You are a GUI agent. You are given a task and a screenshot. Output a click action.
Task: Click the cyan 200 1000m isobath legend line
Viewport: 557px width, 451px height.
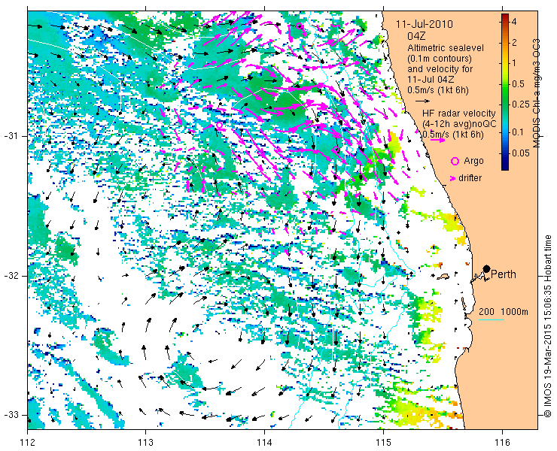pos(492,320)
